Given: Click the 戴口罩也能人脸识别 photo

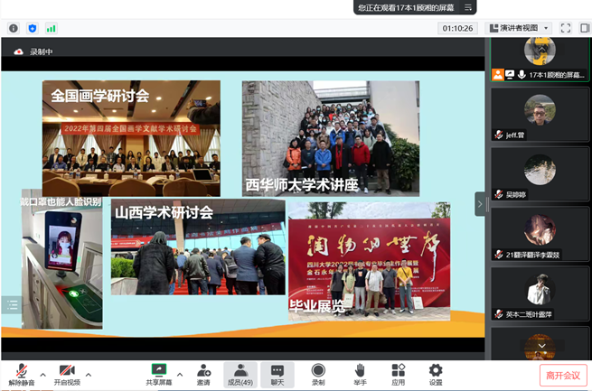Looking at the screenshot, I should pyautogui.click(x=62, y=259).
